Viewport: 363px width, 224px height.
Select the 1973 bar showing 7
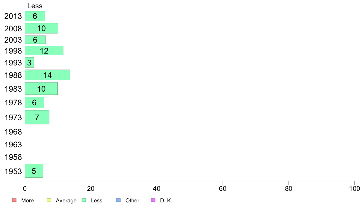[37, 117]
